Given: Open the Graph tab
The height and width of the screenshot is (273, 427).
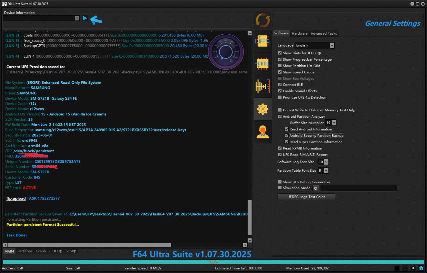Looking at the screenshot, I should point(41,251).
